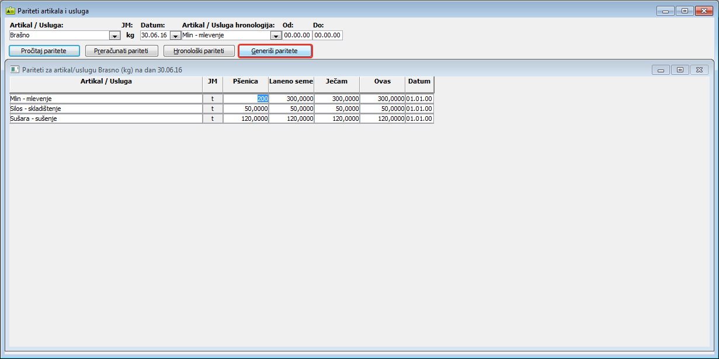This screenshot has height=359, width=719.
Task: Open the Artikal / Usluga hronologija dropdown
Action: [x=276, y=36]
